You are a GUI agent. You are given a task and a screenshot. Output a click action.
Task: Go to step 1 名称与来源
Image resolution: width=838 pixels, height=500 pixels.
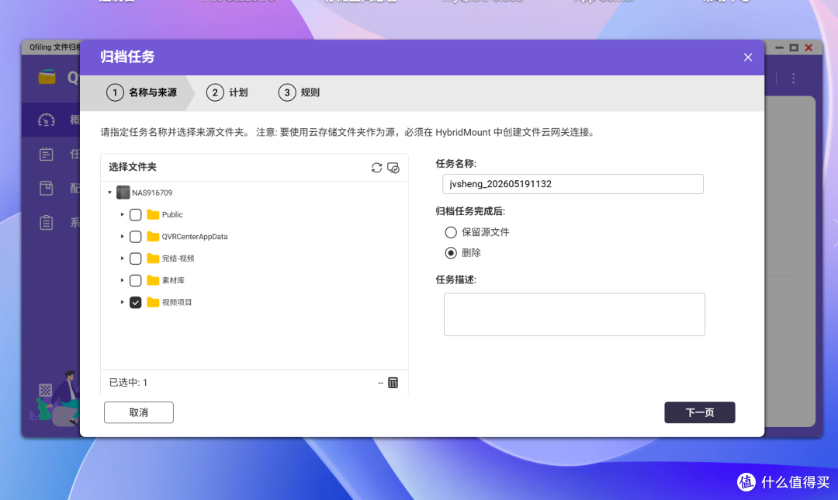pos(142,92)
